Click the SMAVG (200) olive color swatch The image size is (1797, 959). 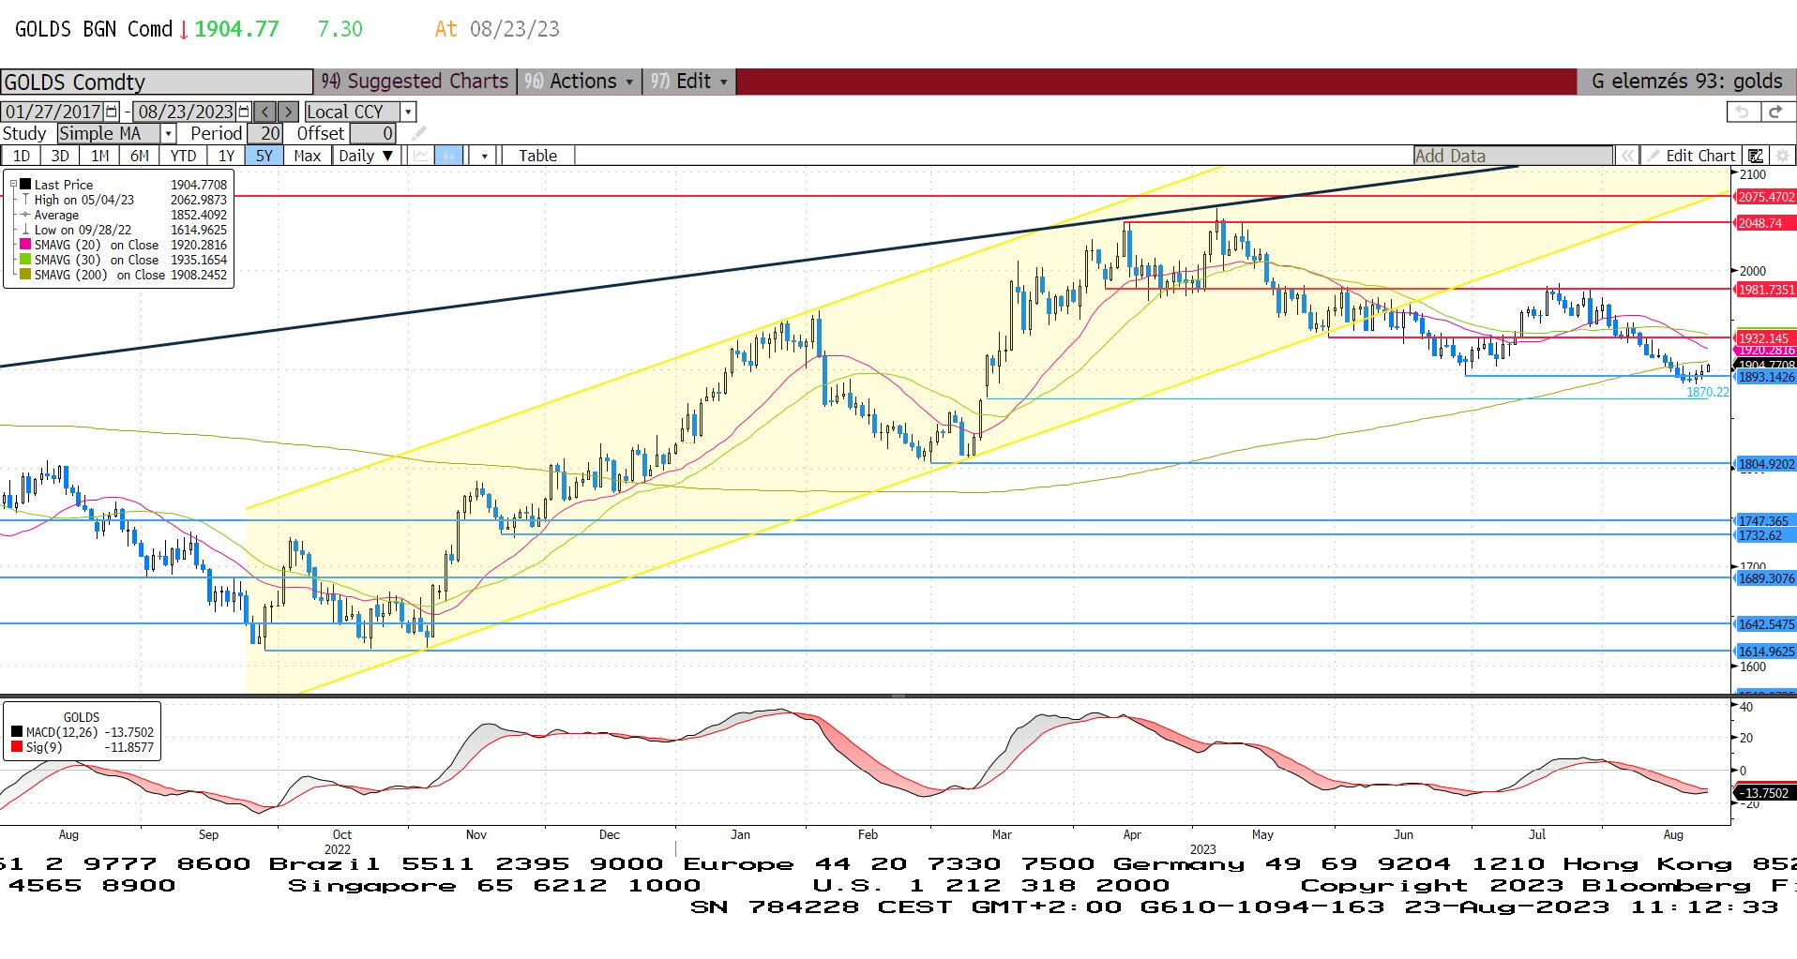pyautogui.click(x=25, y=275)
